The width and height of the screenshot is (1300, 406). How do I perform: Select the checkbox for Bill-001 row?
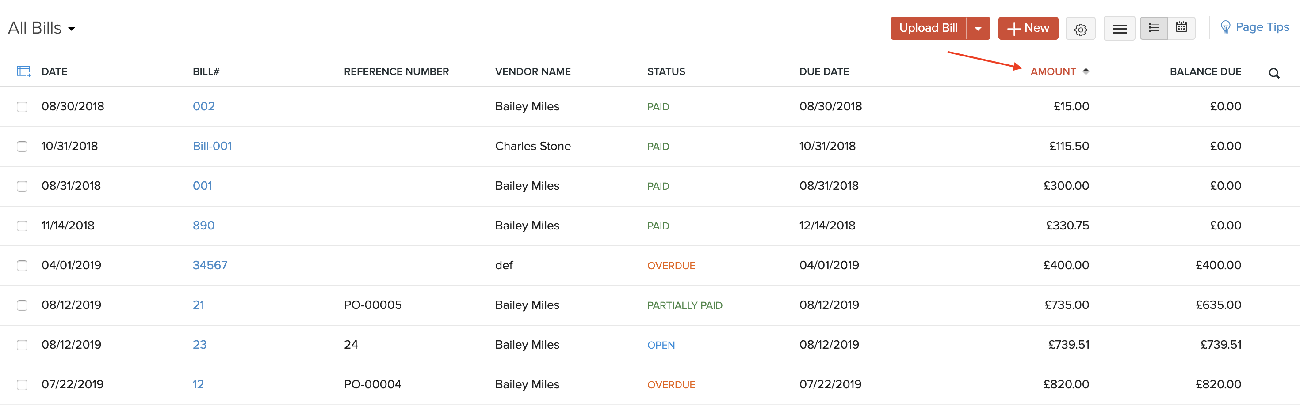(x=22, y=147)
